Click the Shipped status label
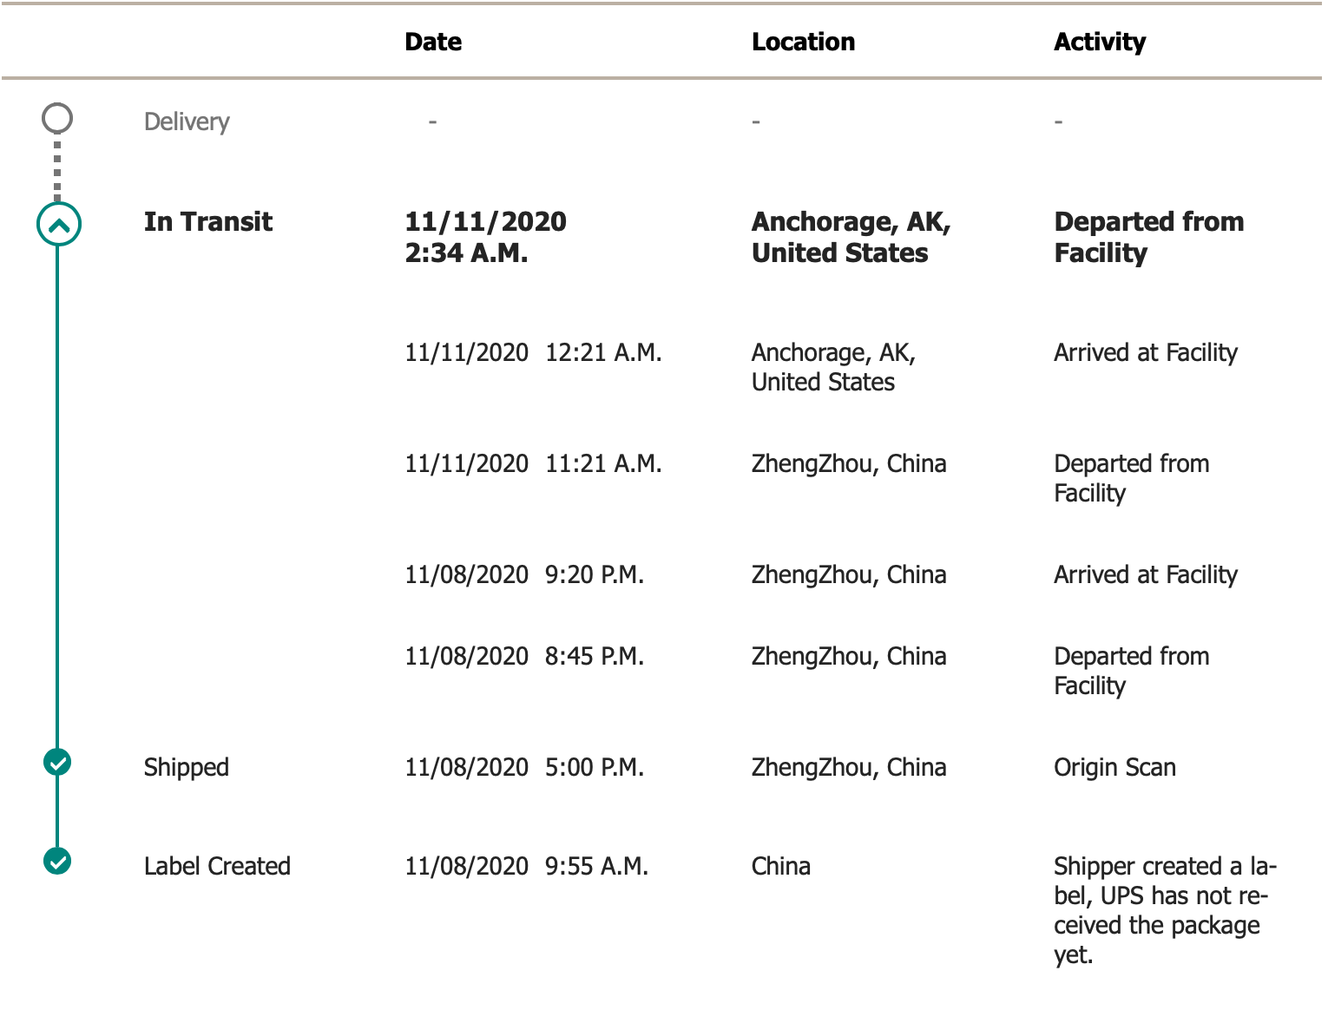Screen dimensions: 1328x1010 (187, 767)
